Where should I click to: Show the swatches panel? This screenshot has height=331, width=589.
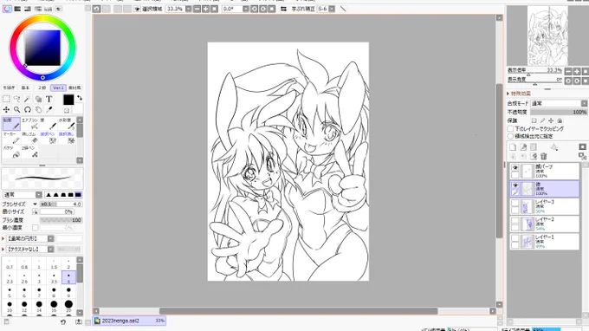[x=49, y=9]
